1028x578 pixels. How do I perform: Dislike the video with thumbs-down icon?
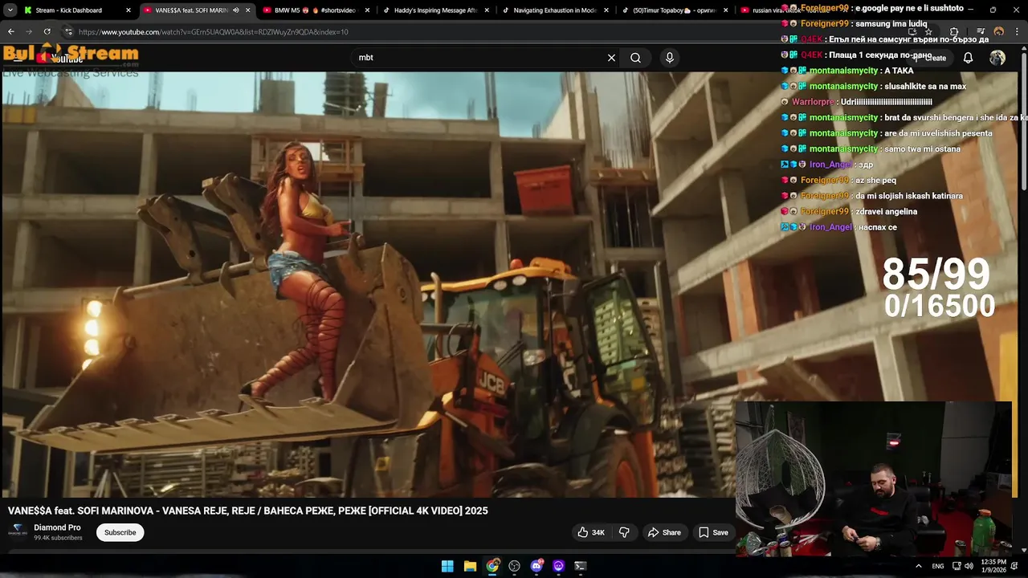click(624, 532)
